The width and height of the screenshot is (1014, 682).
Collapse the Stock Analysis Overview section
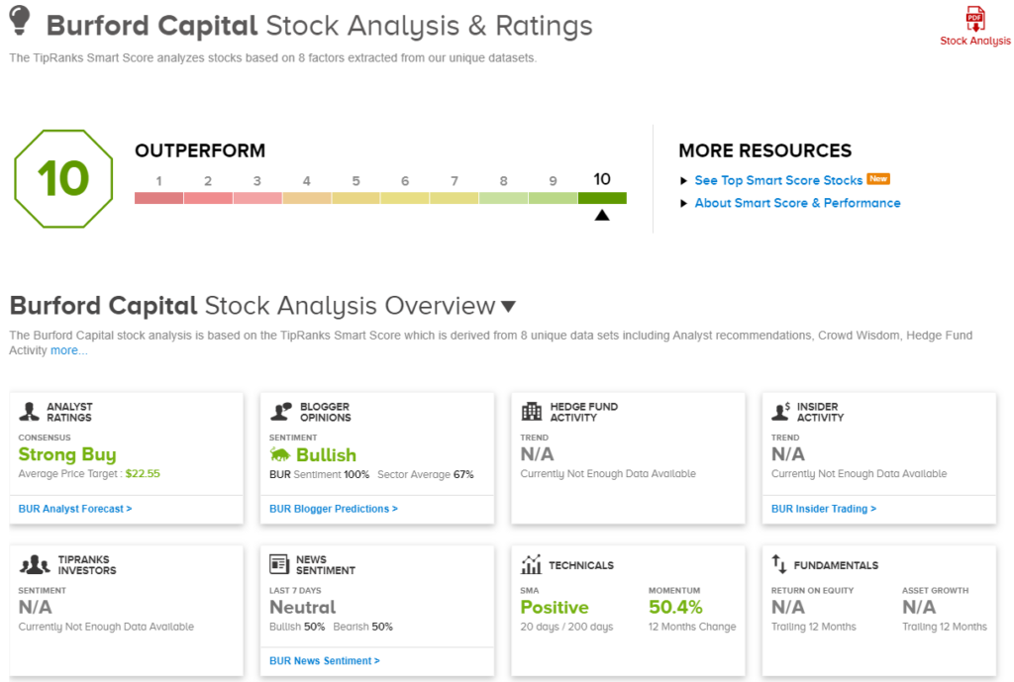[x=508, y=307]
